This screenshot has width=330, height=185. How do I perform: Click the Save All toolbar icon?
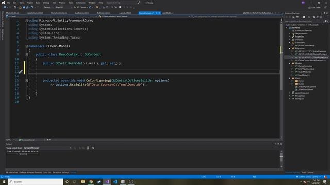point(27,7)
